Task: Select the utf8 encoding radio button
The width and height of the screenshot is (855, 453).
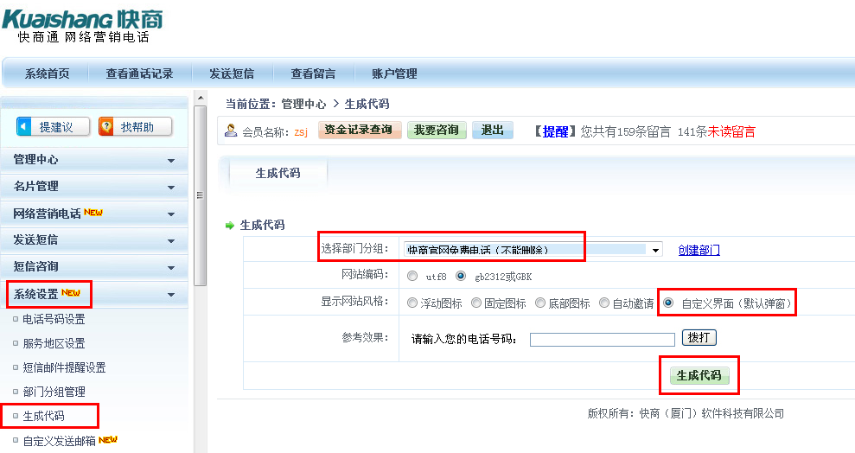Action: click(412, 277)
